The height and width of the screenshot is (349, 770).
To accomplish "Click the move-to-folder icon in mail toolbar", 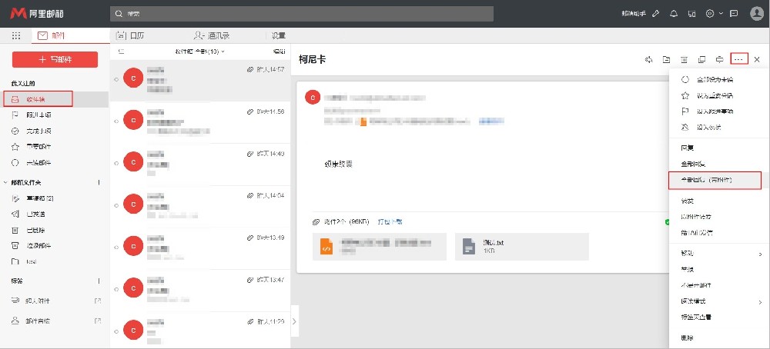I will pos(666,59).
